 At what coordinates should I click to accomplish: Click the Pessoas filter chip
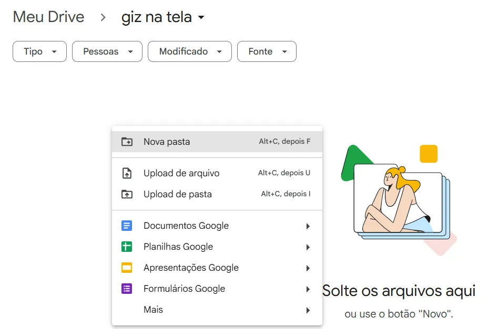pos(107,51)
